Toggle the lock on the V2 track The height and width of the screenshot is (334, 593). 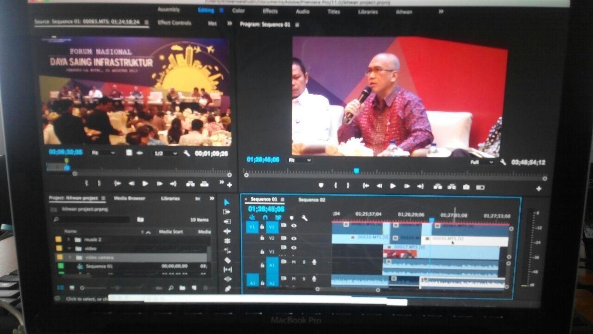pyautogui.click(x=262, y=238)
